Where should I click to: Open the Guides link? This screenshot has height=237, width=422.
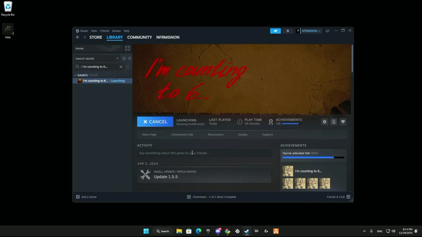[243, 134]
